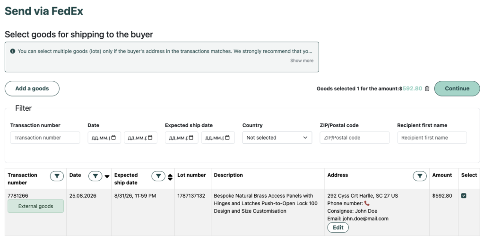Uncheck Select box for transaction 7781266
This screenshot has width=484, height=236.
pos(464,195)
